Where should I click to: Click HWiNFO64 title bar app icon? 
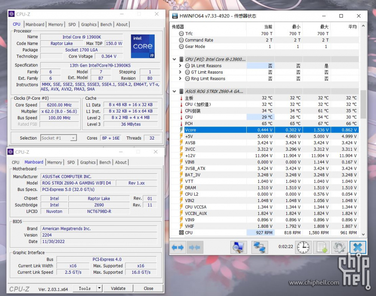pos(175,16)
